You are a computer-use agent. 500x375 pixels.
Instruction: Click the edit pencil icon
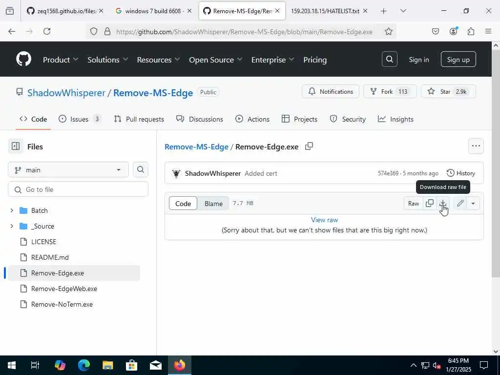pos(460,204)
